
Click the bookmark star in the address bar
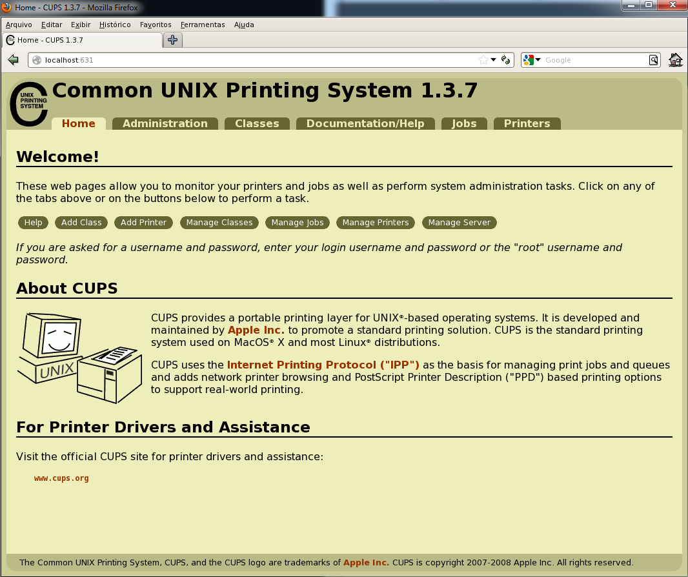point(482,59)
